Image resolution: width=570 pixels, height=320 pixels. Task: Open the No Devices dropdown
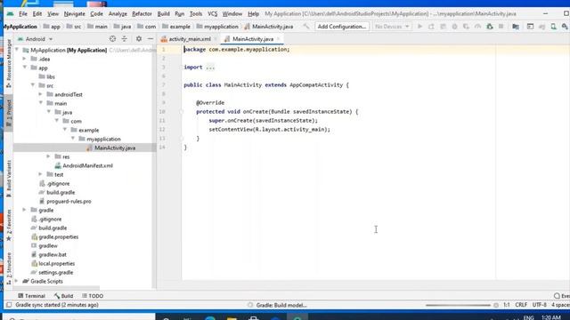[x=392, y=27]
